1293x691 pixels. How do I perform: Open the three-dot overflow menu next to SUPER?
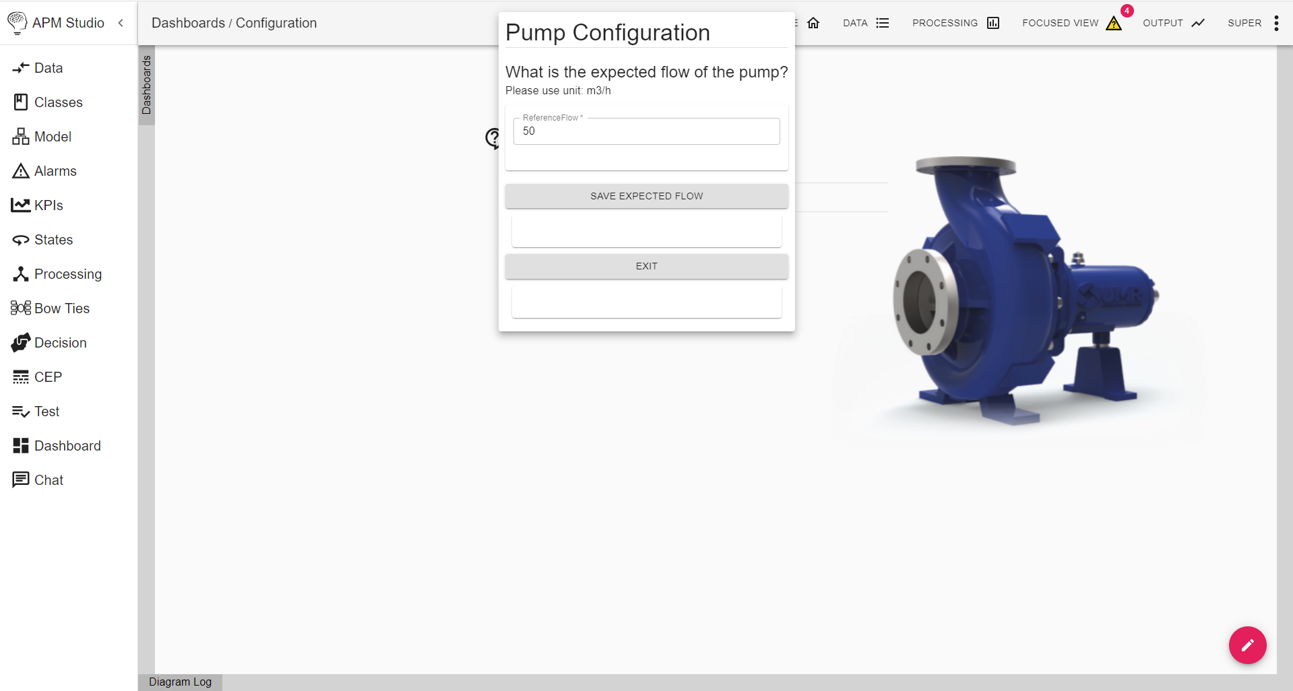click(1275, 22)
